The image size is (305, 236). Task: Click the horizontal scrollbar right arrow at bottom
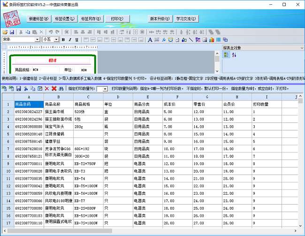tap(296, 231)
